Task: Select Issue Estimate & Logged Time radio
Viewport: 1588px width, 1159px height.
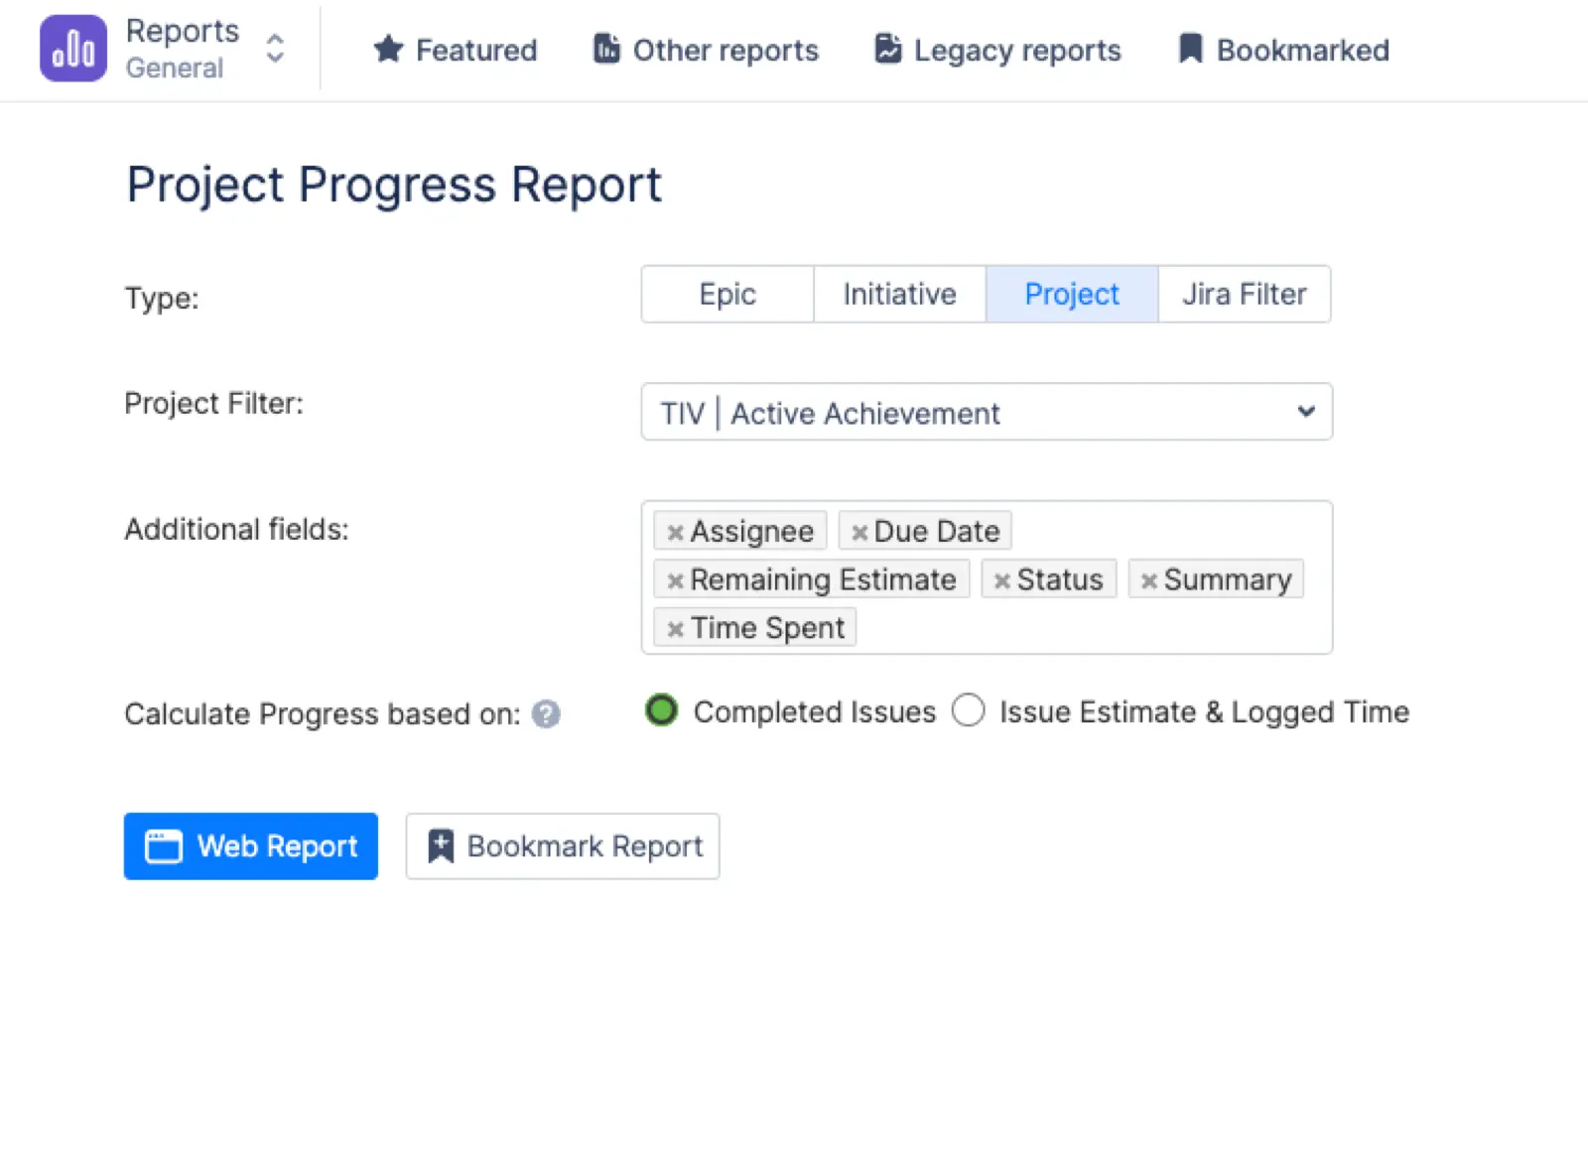Action: 968,710
